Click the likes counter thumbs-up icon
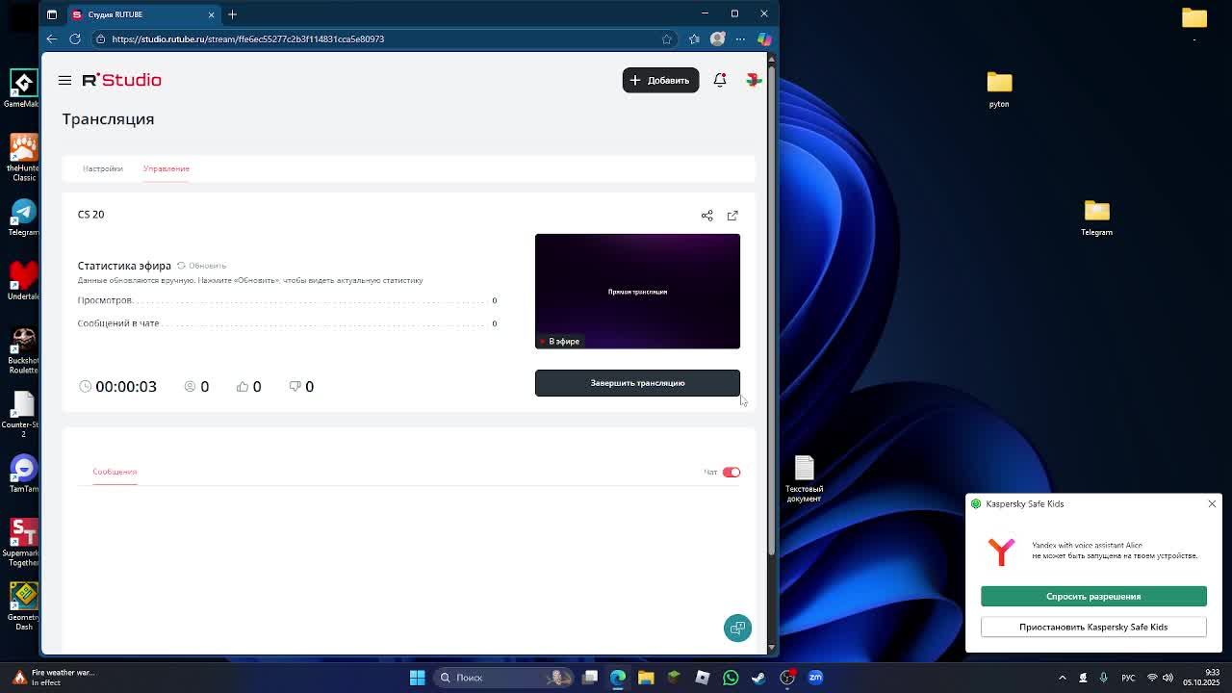Screen dimensions: 1232x693 tap(243, 386)
